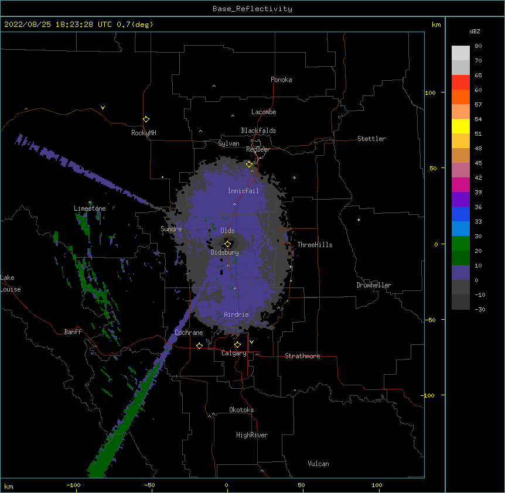Click the Didsbury town label

click(x=225, y=252)
